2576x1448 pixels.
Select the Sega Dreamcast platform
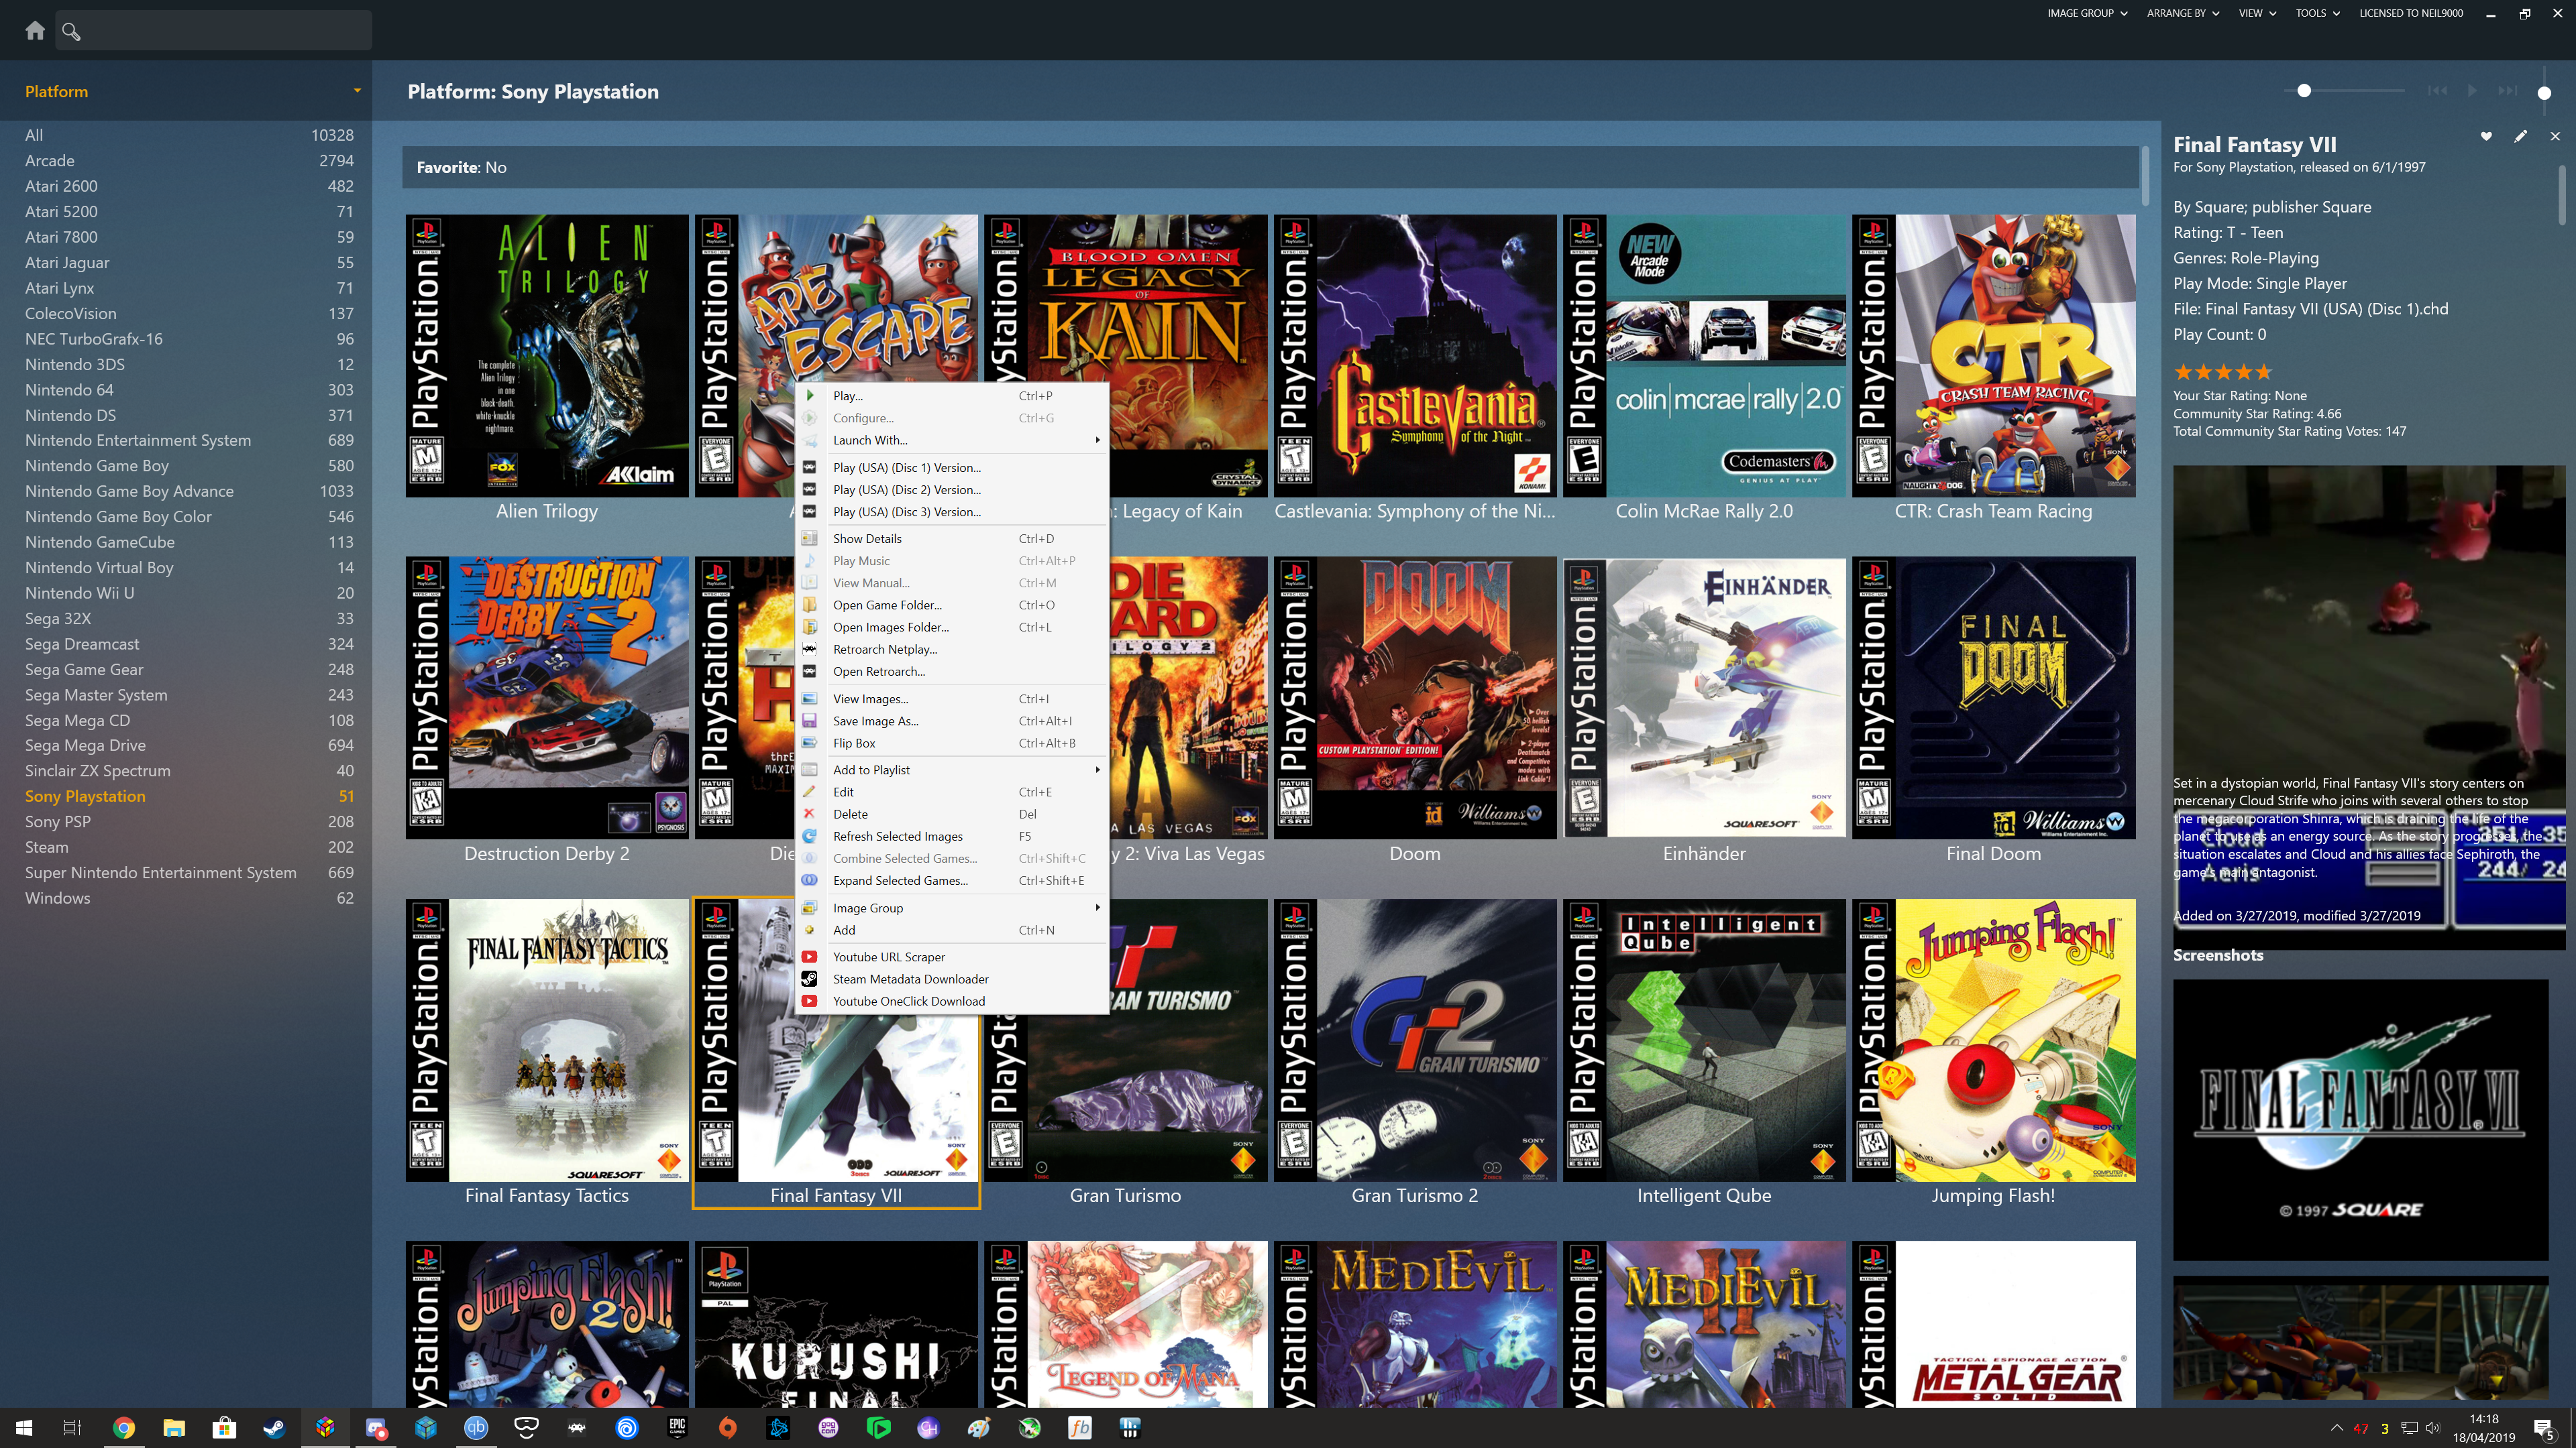coord(189,644)
